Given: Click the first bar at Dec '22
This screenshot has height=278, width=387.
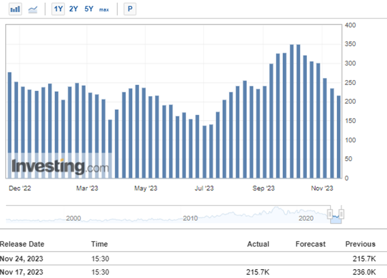Looking at the screenshot, I should [x=10, y=125].
